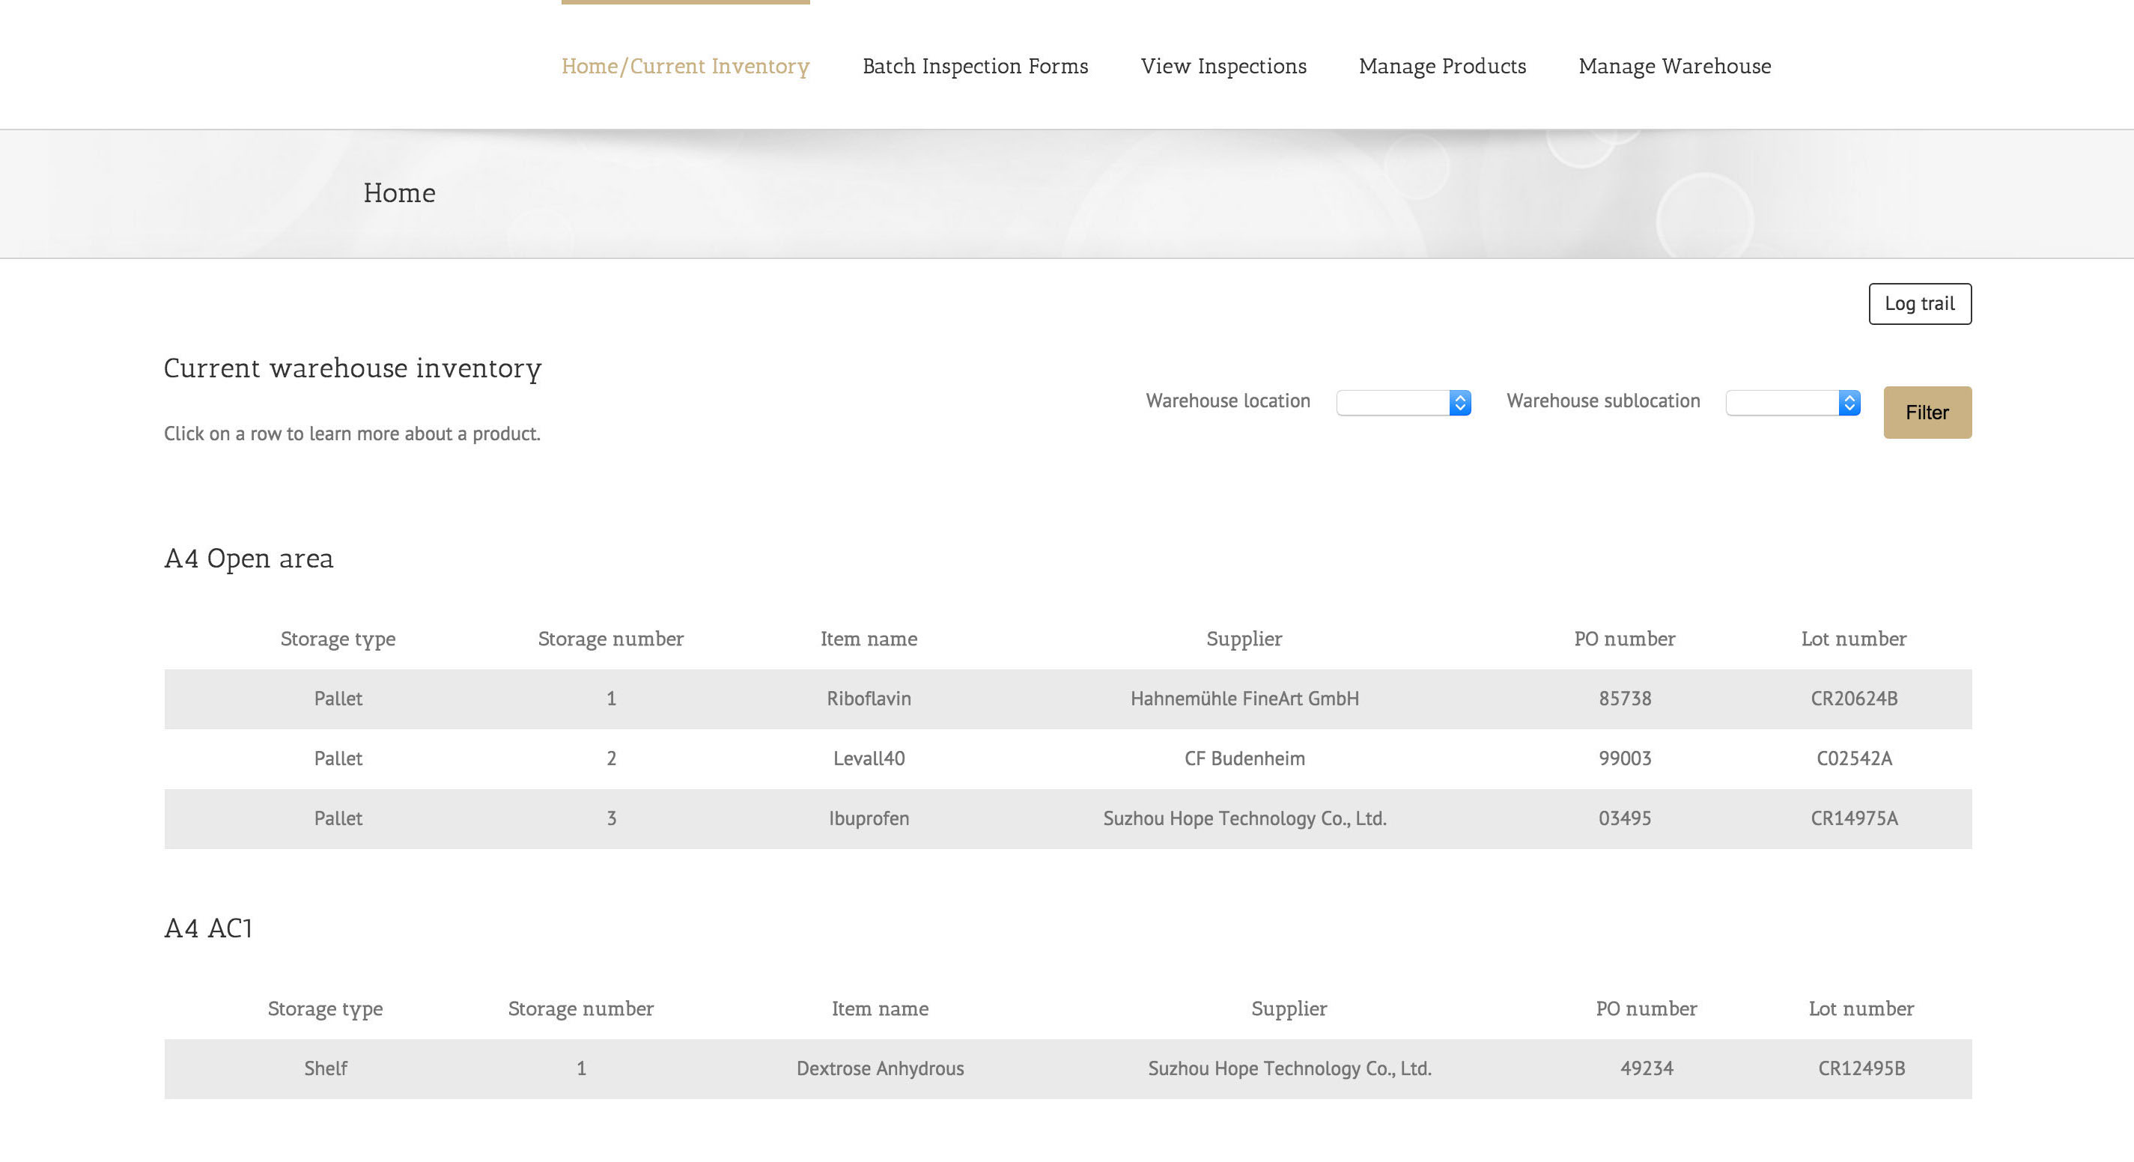Click PO number header in A4 Open area
Screen dimensions: 2134x1162
click(x=1625, y=639)
